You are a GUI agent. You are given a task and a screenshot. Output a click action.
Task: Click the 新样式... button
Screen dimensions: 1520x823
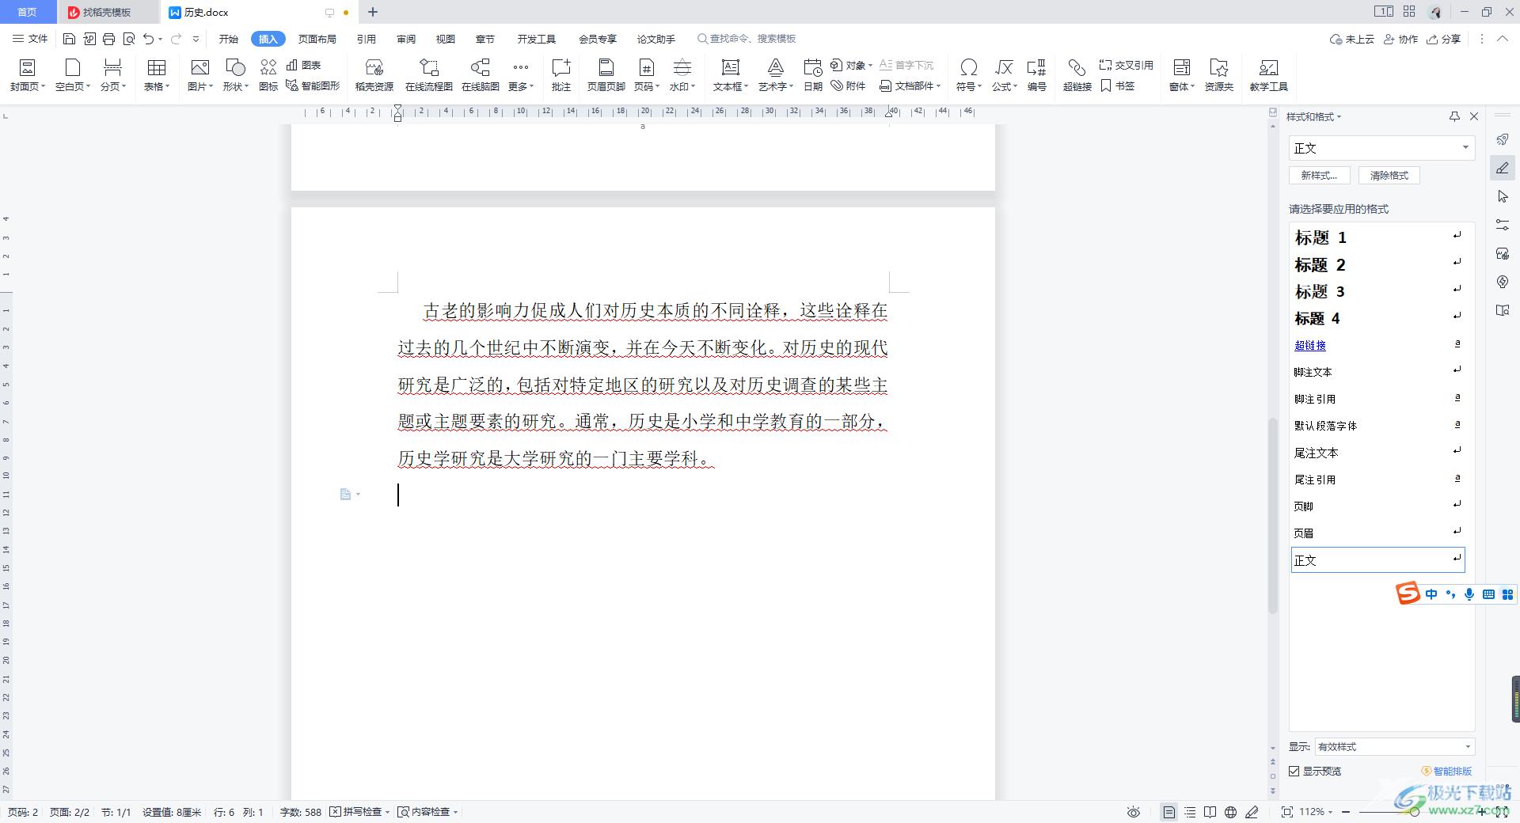(1319, 176)
